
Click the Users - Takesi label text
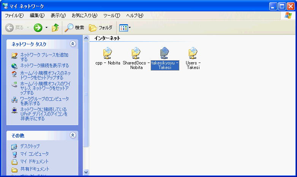click(193, 65)
